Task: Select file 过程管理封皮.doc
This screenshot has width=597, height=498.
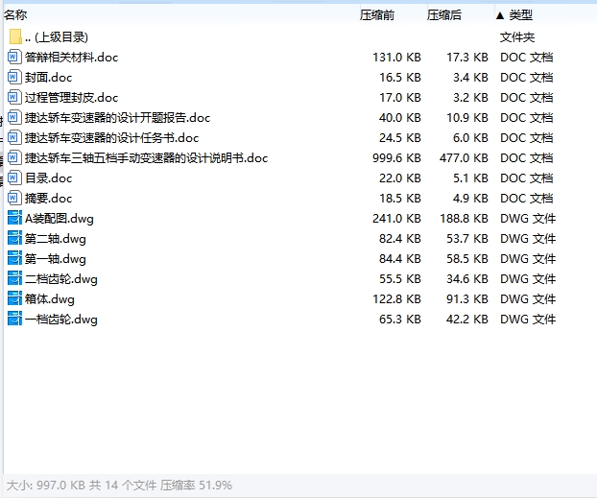Action: 298,98
